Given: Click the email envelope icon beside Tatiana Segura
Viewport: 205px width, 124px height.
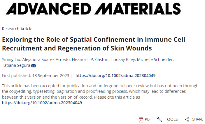Looking at the screenshot, I should pos(34,66).
